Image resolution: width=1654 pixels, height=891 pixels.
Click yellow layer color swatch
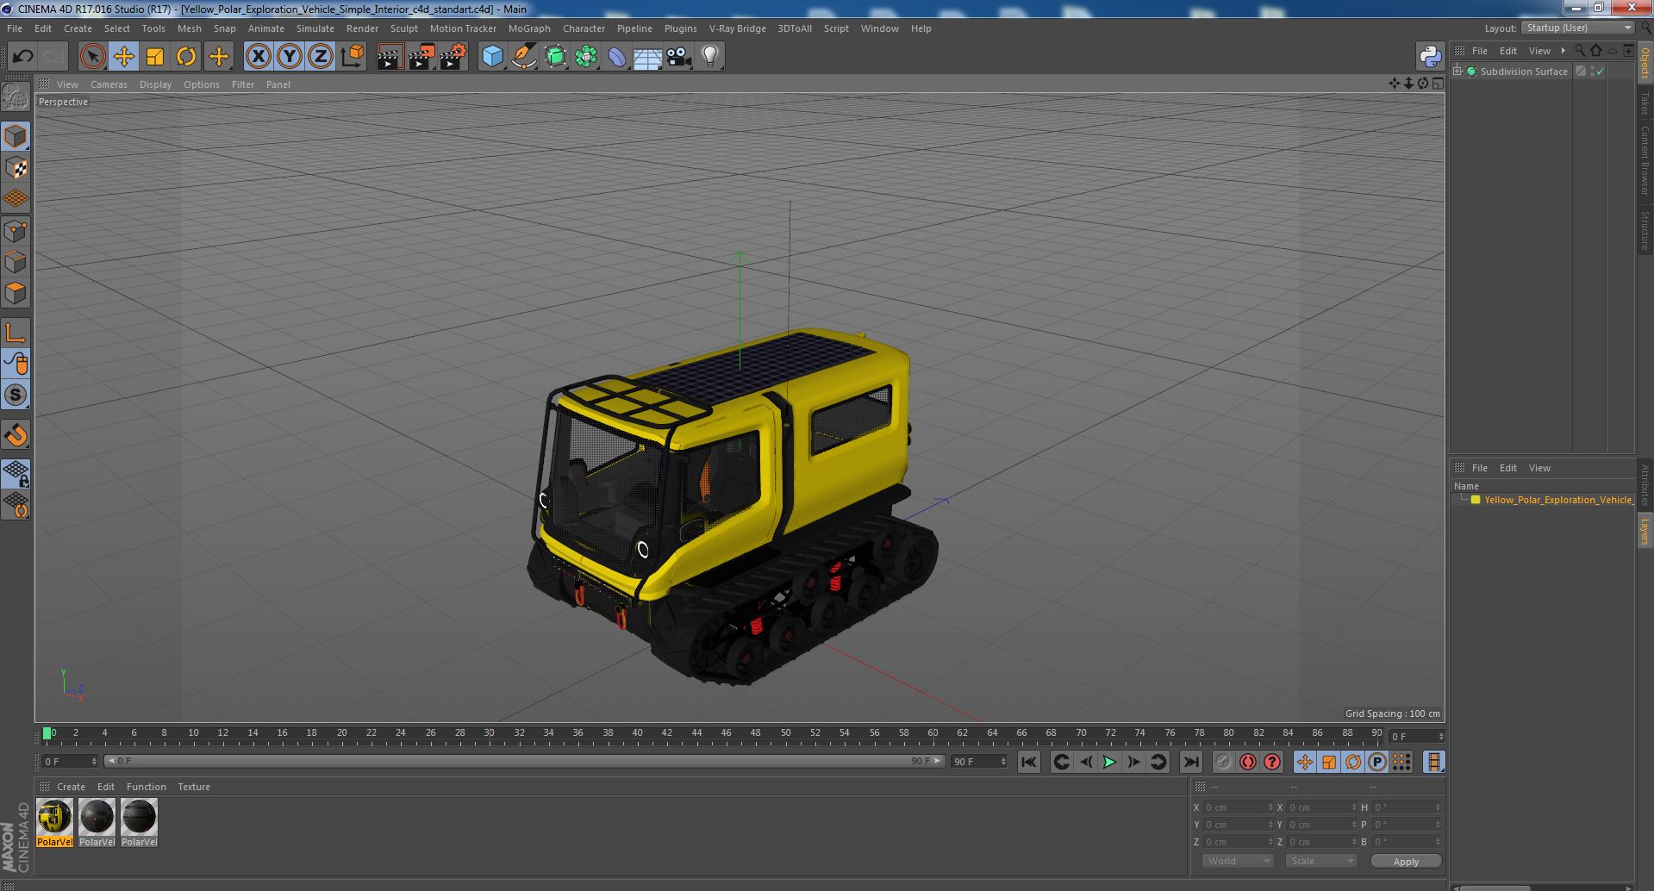(x=1476, y=500)
